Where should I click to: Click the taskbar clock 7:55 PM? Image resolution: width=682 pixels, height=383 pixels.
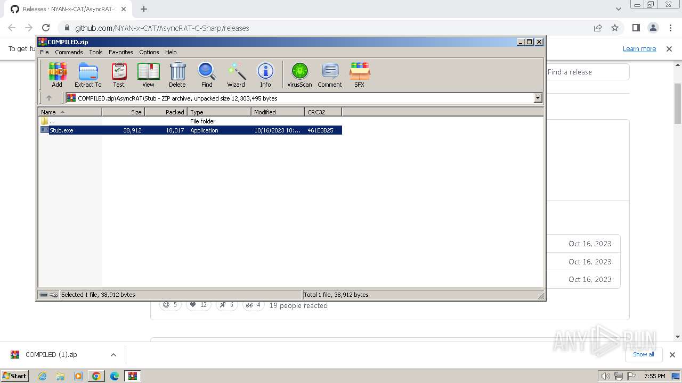[654, 376]
